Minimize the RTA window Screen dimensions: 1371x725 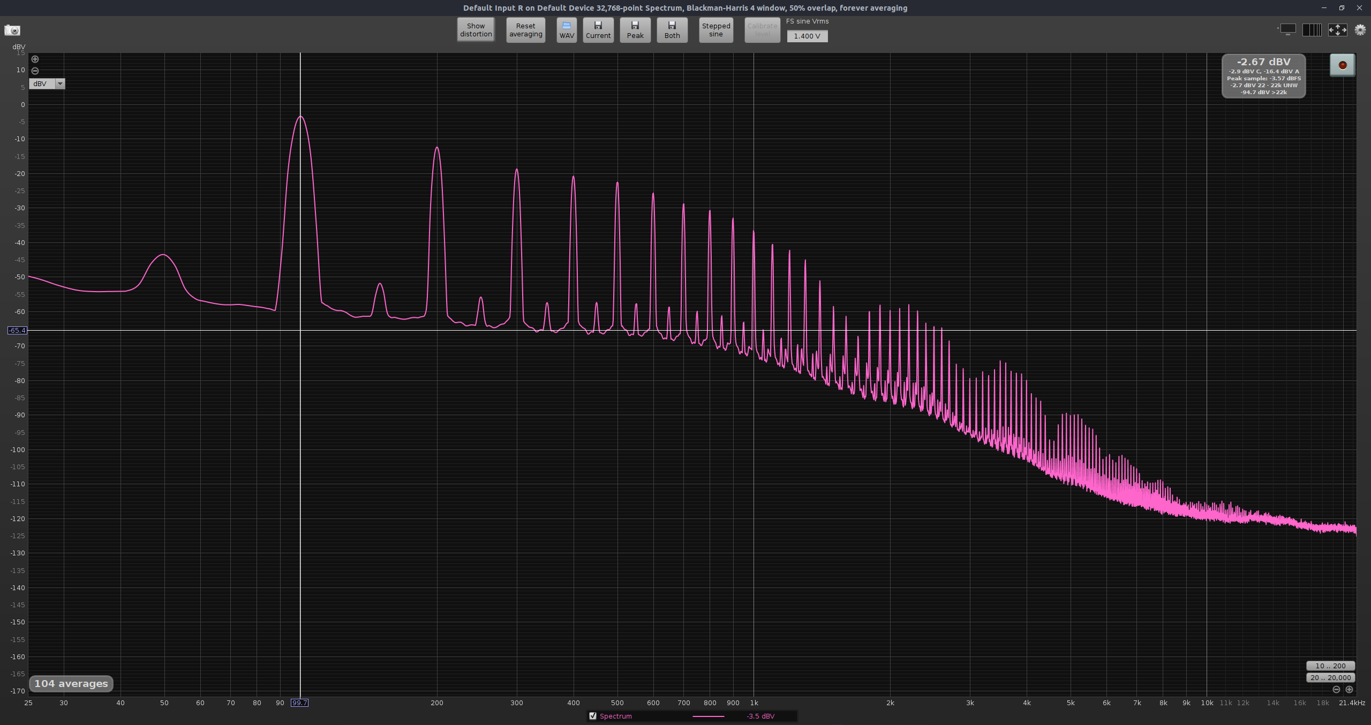coord(1324,8)
